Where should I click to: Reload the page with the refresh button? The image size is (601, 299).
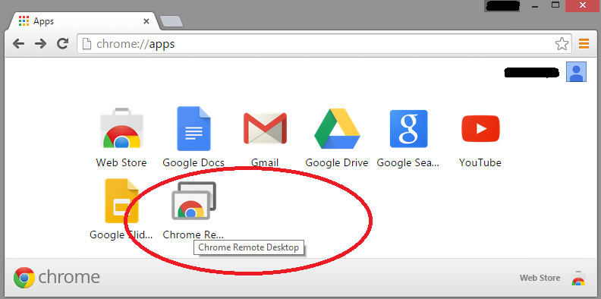(62, 44)
